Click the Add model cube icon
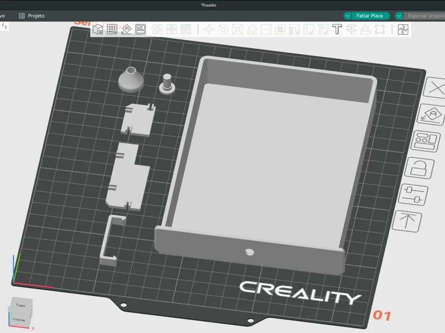This screenshot has width=445, height=333. tap(98, 29)
